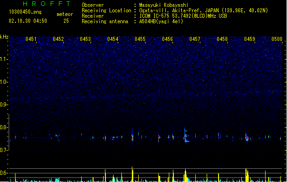Viewport: 287px width, 182px height.
Task: Click the Observer label
Action: 93,5
